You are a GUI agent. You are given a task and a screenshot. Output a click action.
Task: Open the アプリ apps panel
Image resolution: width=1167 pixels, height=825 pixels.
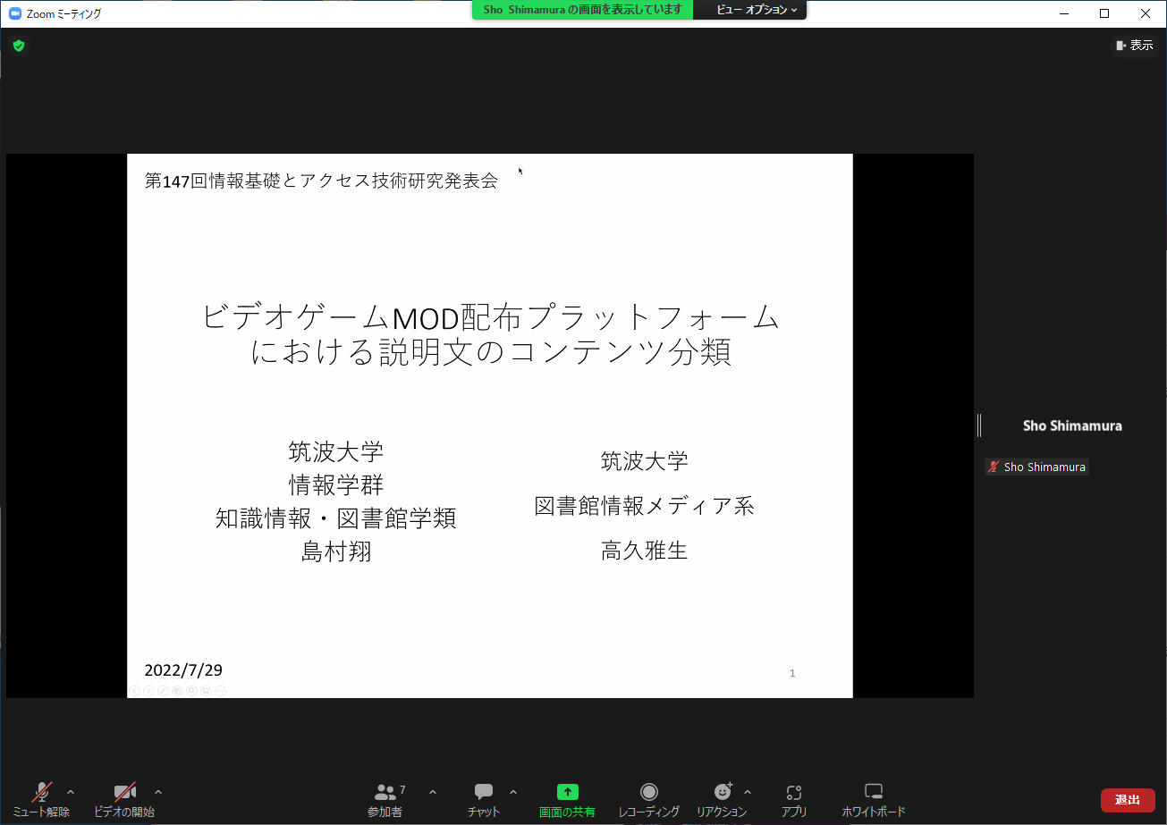[793, 800]
